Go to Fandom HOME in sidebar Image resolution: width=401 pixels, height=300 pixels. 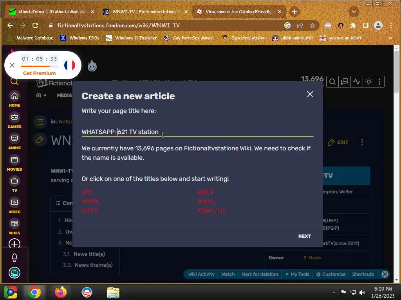(x=14, y=99)
